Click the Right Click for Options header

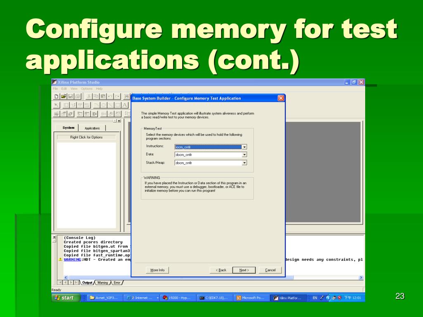[86, 137]
